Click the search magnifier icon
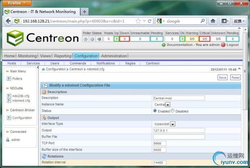250x168 pixels. [x=203, y=21]
